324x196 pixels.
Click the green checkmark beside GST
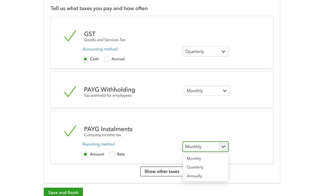[70, 36]
